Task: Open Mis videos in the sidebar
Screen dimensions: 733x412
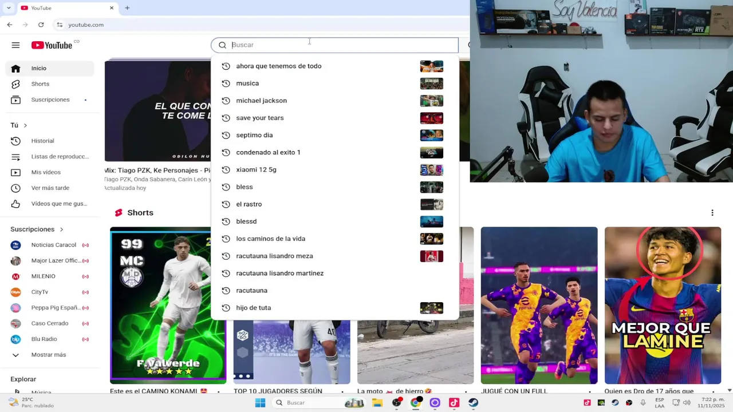Action: tap(50, 172)
